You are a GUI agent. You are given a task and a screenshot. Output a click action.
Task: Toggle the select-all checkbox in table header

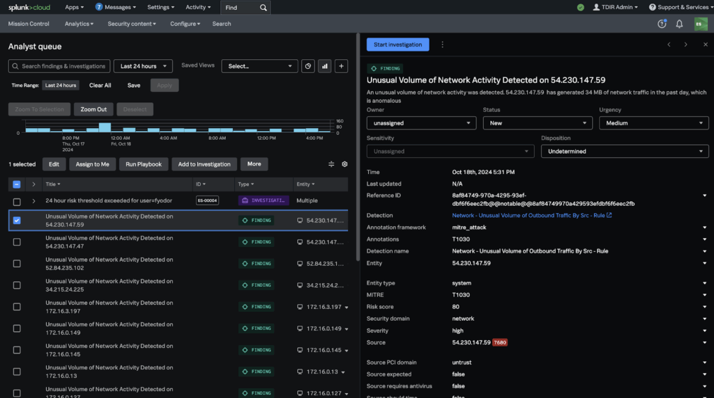(x=17, y=184)
